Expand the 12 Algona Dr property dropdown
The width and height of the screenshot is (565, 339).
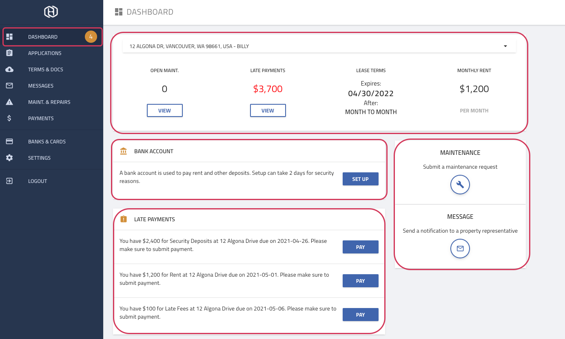pos(505,46)
